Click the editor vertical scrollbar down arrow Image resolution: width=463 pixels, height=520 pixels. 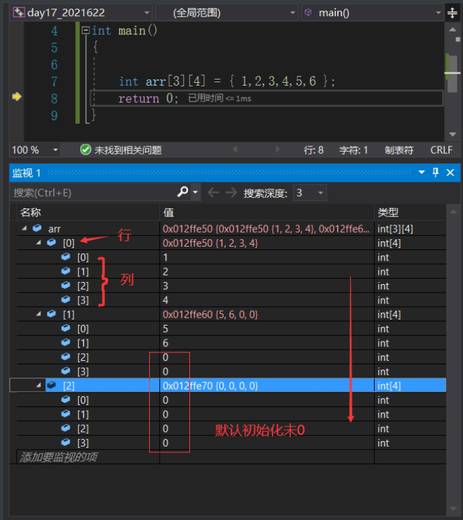452,134
